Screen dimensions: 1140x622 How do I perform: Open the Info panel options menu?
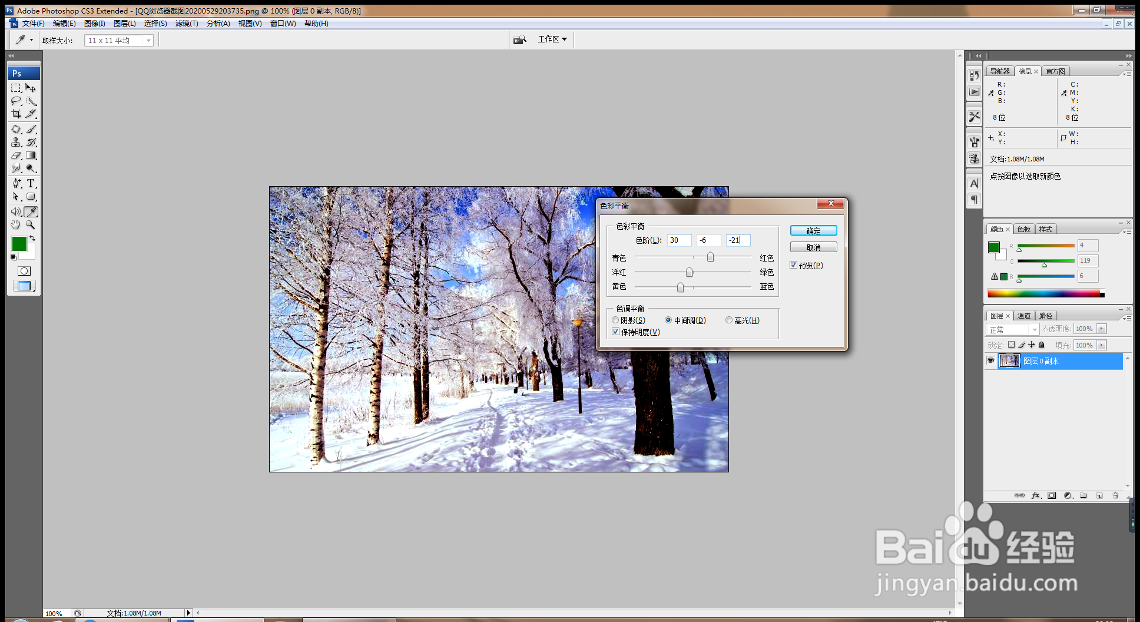(1126, 74)
